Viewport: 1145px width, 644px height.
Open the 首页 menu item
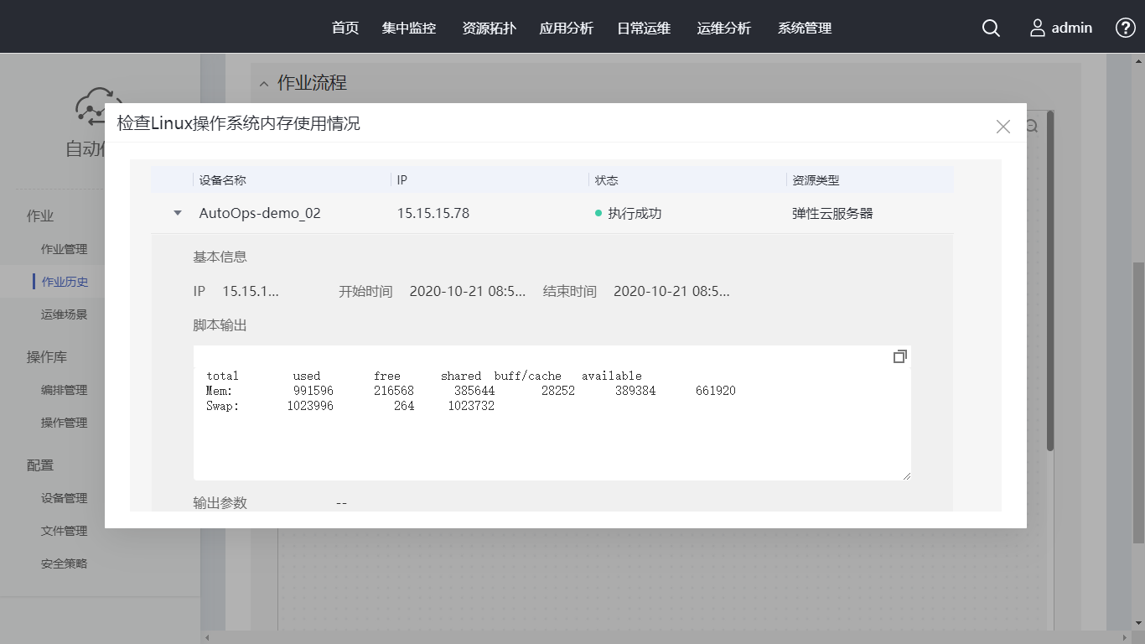(x=345, y=29)
